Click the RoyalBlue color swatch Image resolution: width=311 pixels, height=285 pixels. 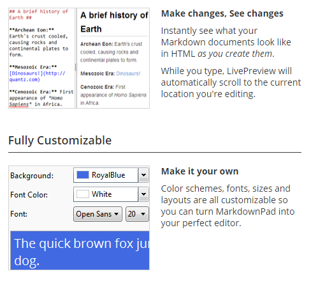83,175
